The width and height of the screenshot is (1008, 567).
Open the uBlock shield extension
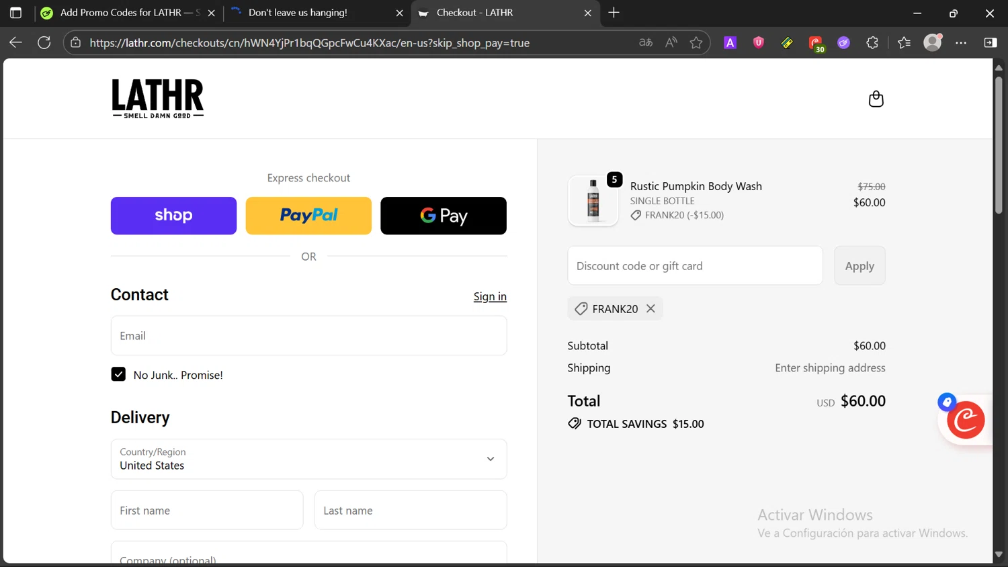(x=758, y=42)
